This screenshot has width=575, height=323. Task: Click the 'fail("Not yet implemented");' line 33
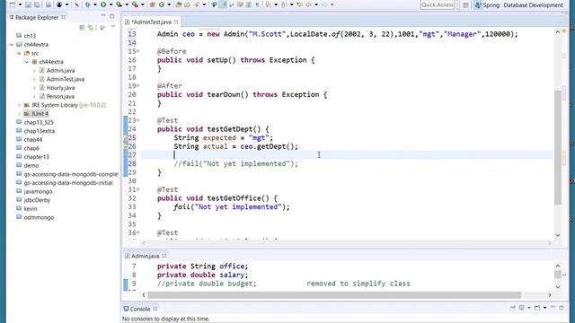232,207
